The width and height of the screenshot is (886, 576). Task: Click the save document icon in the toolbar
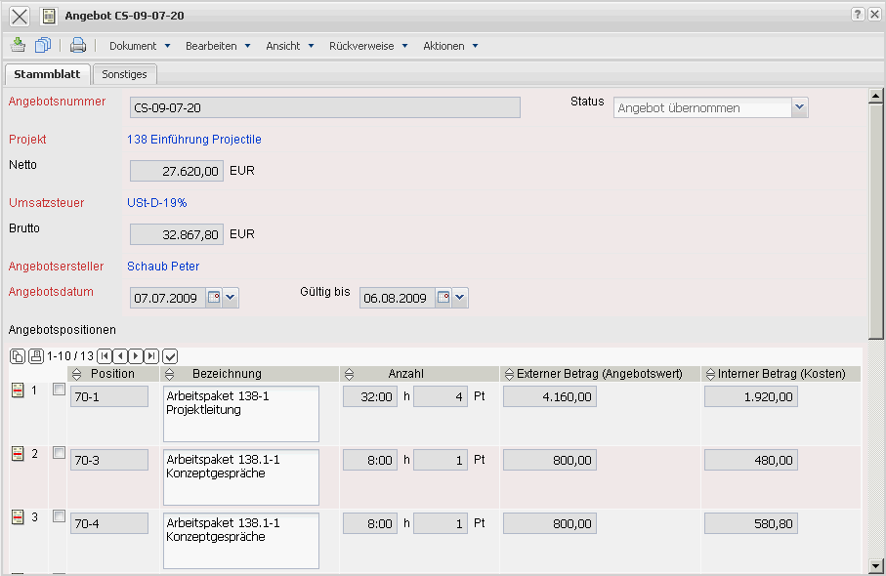coord(18,45)
